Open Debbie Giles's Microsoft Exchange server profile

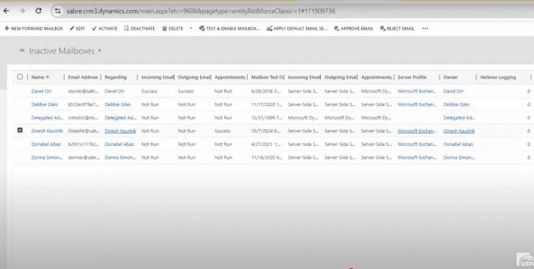415,104
